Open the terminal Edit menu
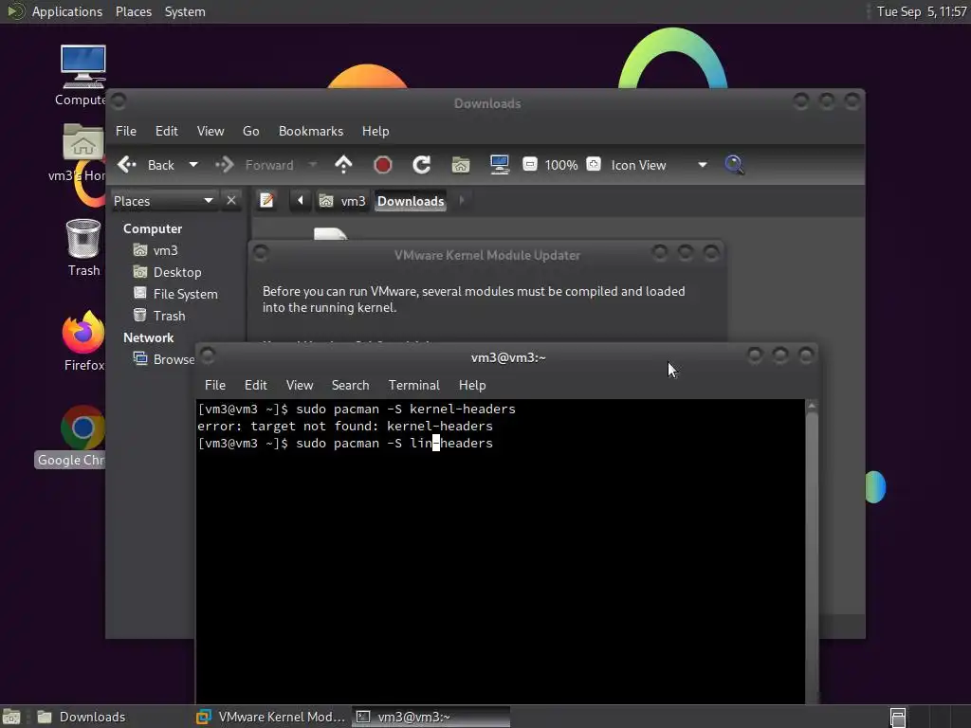971x728 pixels. coord(256,385)
